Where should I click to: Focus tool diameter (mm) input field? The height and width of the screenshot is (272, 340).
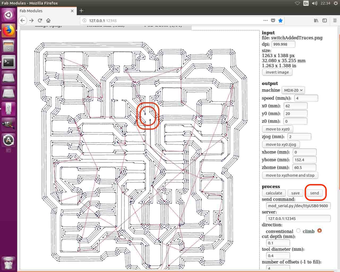[278, 256]
